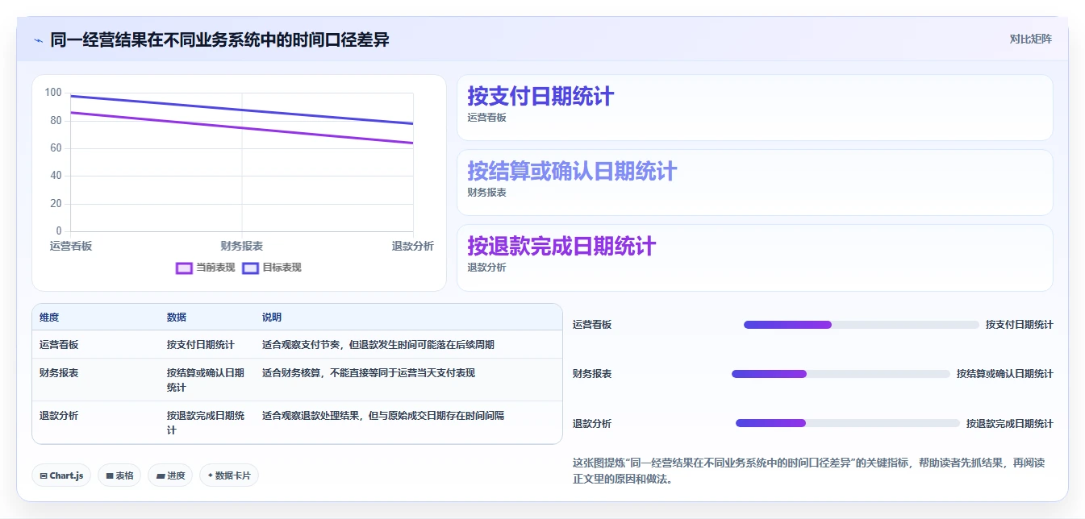This screenshot has width=1085, height=519.
Task: Click table cell 适合观察支付节奏，但退款发生时间可能落在后续周期
Action: click(408, 345)
